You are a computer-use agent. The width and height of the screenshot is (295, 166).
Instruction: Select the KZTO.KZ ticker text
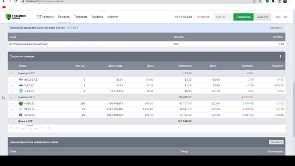pyautogui.click(x=29, y=115)
